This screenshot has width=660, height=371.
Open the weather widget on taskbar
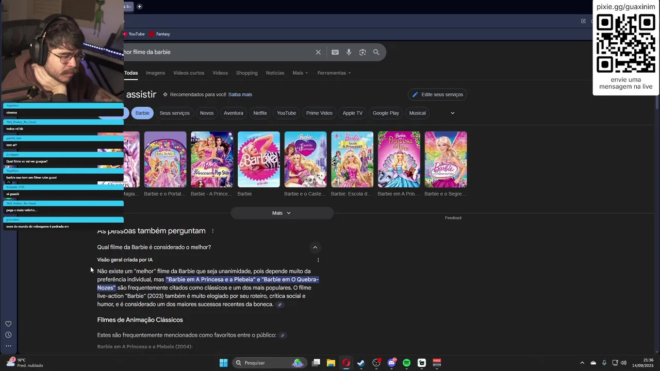25,363
